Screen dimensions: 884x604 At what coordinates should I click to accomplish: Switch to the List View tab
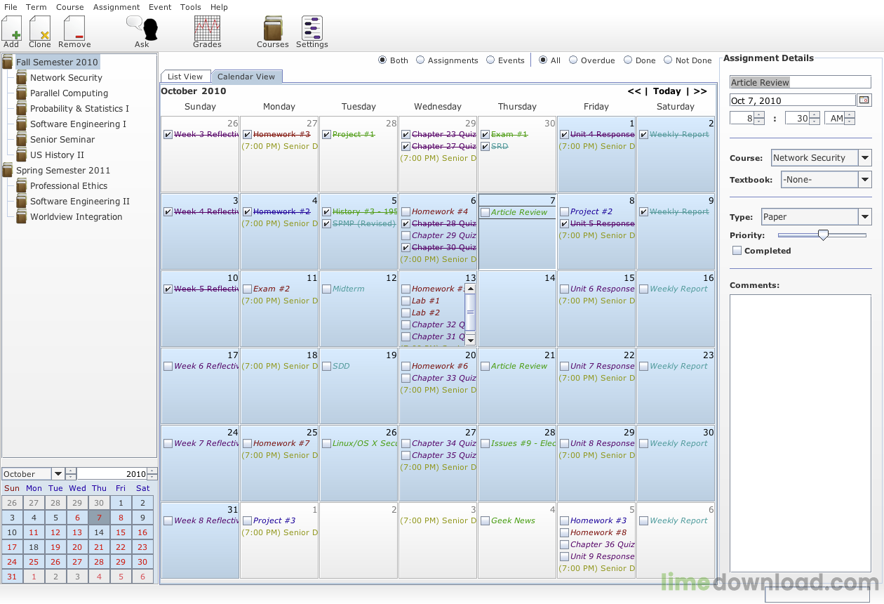(x=185, y=77)
